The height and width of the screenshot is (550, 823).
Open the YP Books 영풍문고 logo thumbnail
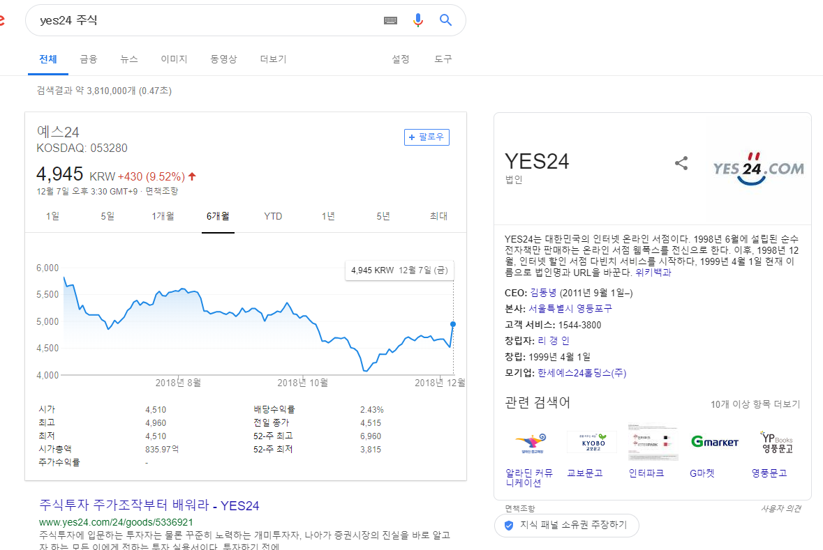pos(777,442)
